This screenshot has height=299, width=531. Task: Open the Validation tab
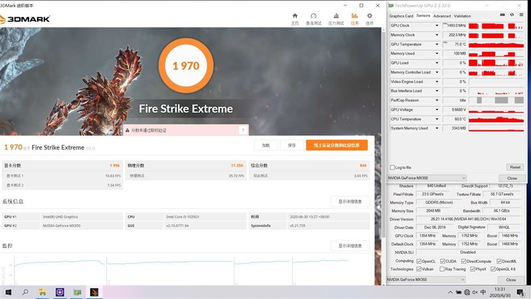coord(462,16)
